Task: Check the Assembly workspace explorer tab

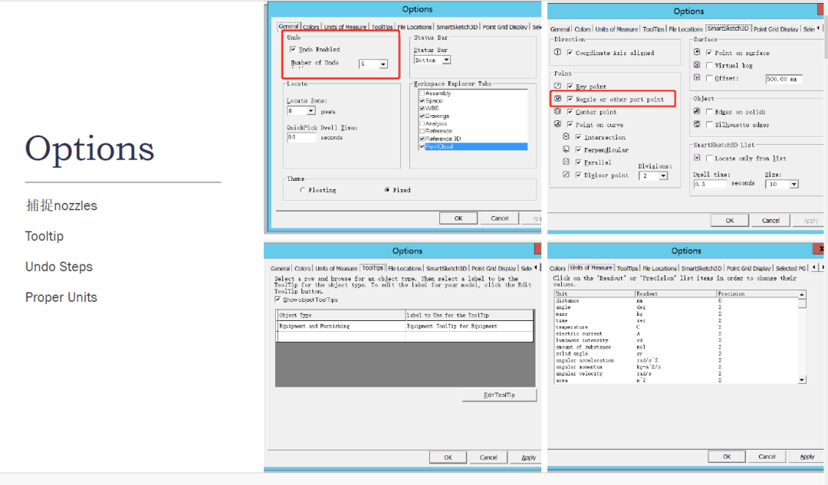Action: 422,93
